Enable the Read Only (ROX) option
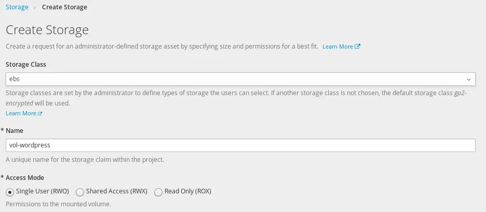This screenshot has height=212, width=486. 158,192
